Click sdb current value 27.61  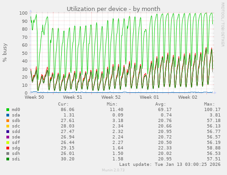coord(68,121)
